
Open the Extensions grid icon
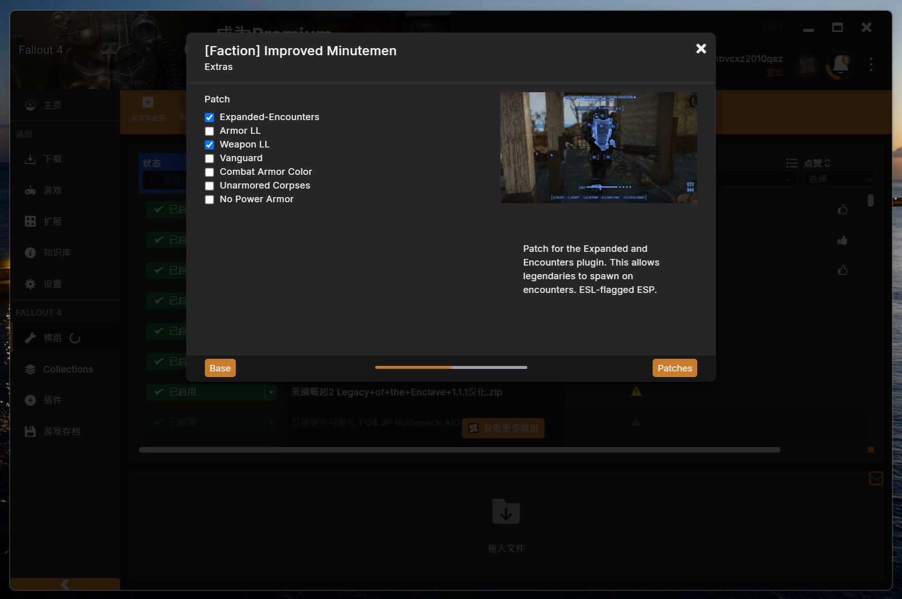pos(30,221)
